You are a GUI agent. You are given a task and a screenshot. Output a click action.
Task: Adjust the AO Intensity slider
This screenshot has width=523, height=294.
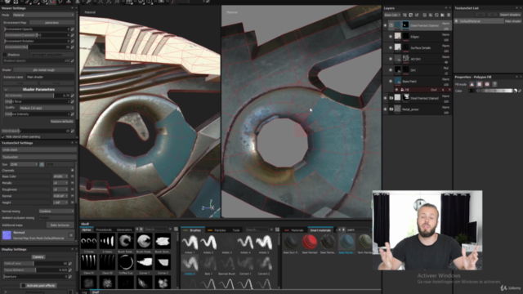coord(37,96)
